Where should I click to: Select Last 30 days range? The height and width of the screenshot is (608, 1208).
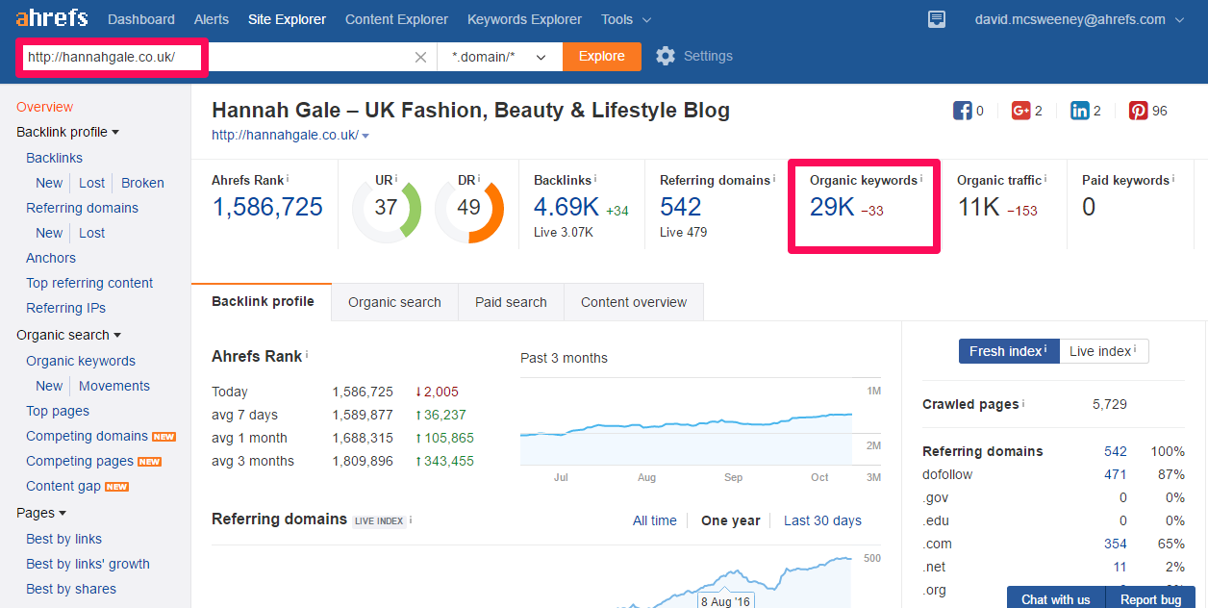(822, 520)
